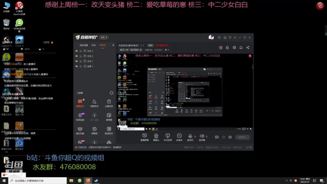Image resolution: width=327 pixels, height=184 pixels.
Task: Hide the 文本 2 layer with eye icon
Action: click(x=76, y=56)
